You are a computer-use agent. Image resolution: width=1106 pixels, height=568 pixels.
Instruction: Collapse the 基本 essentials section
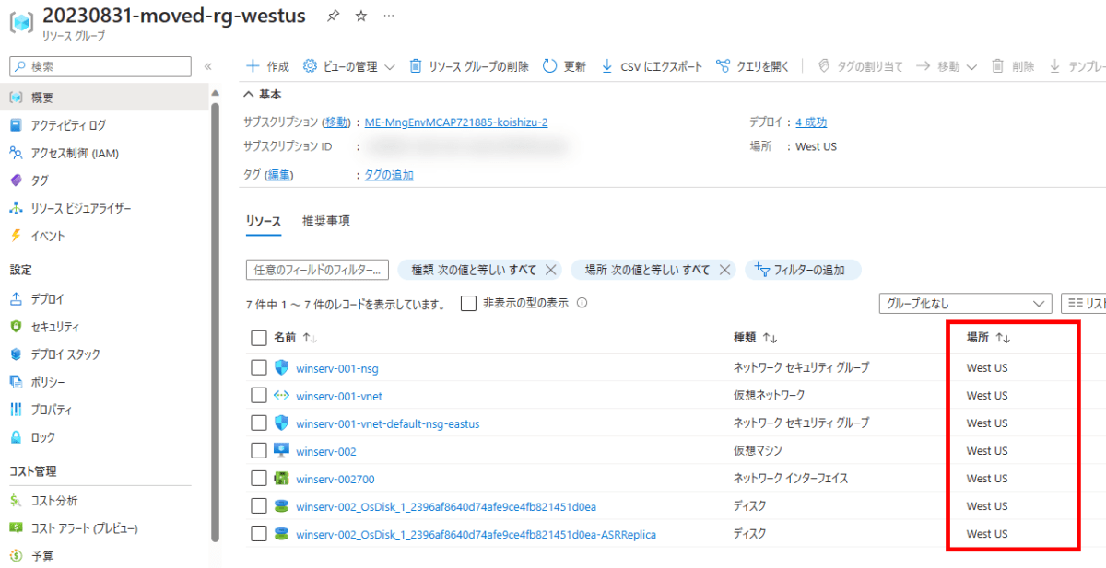pos(263,94)
